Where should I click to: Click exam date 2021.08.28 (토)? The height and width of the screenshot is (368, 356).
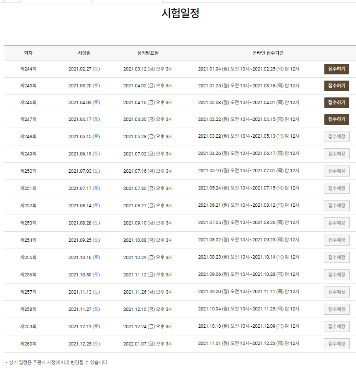coord(84,223)
